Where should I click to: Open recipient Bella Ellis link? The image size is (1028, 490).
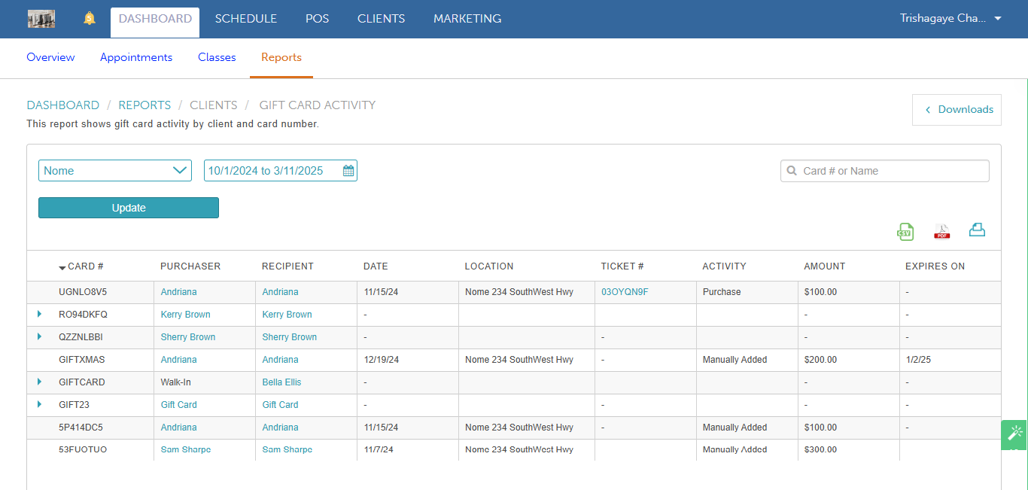point(281,382)
